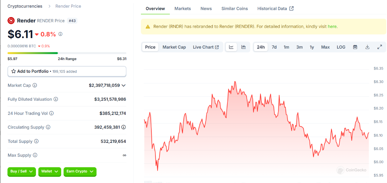Click the $6.31 range high value
This screenshot has width=387, height=183.
click(122, 59)
